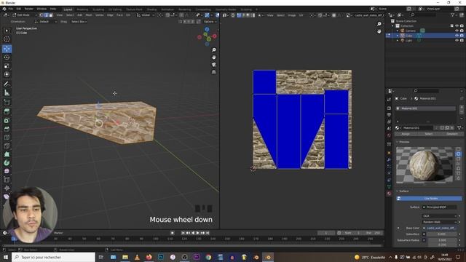Screen dimensions: 466x262
Task: Open the Orientation Default dropdown
Action: pyautogui.click(x=46, y=22)
